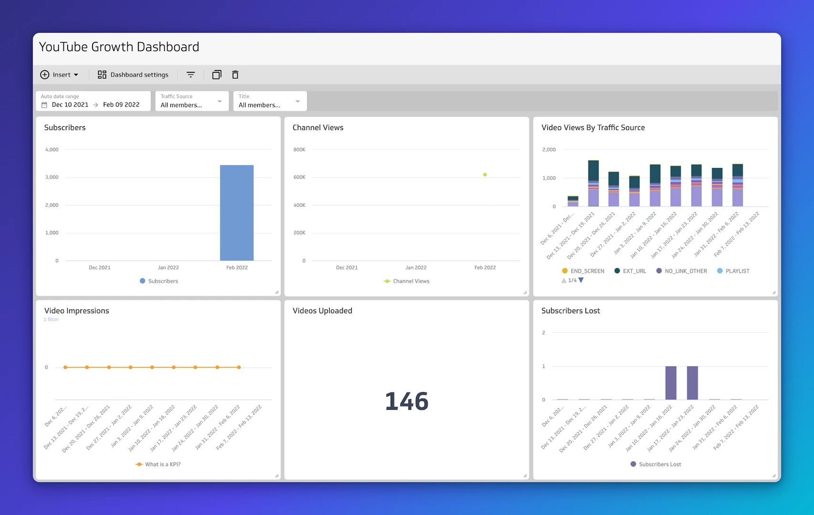Click resize handle of Videos Uploaded widget
Image resolution: width=814 pixels, height=515 pixels.
(x=525, y=475)
